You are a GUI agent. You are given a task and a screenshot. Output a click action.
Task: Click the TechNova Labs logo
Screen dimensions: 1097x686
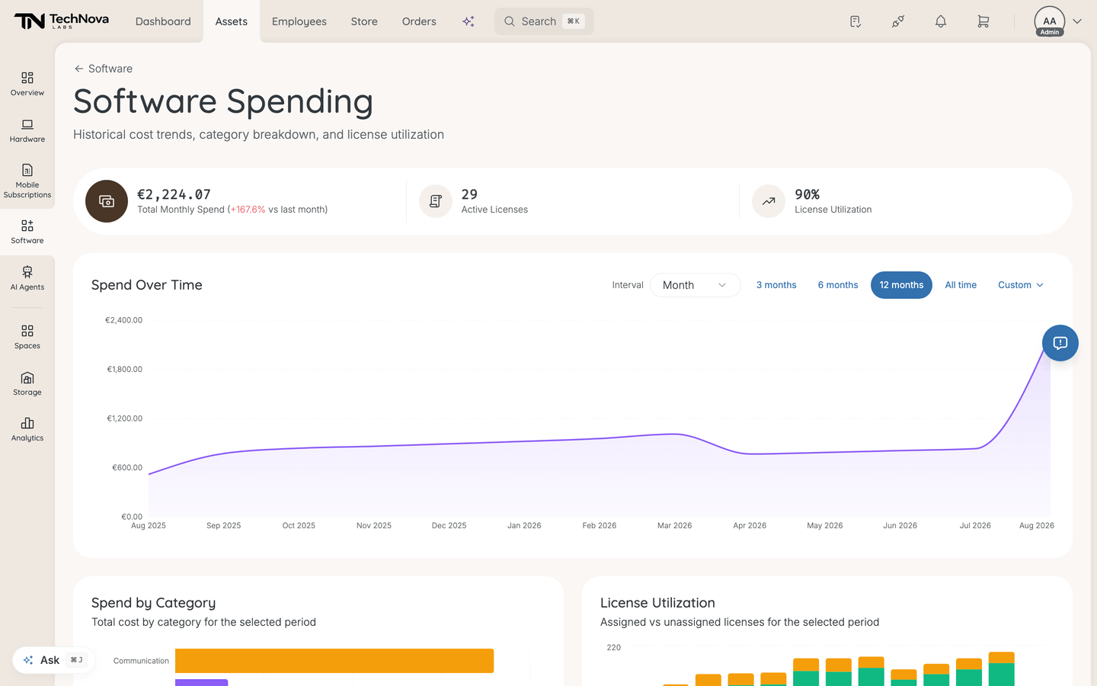click(x=62, y=21)
